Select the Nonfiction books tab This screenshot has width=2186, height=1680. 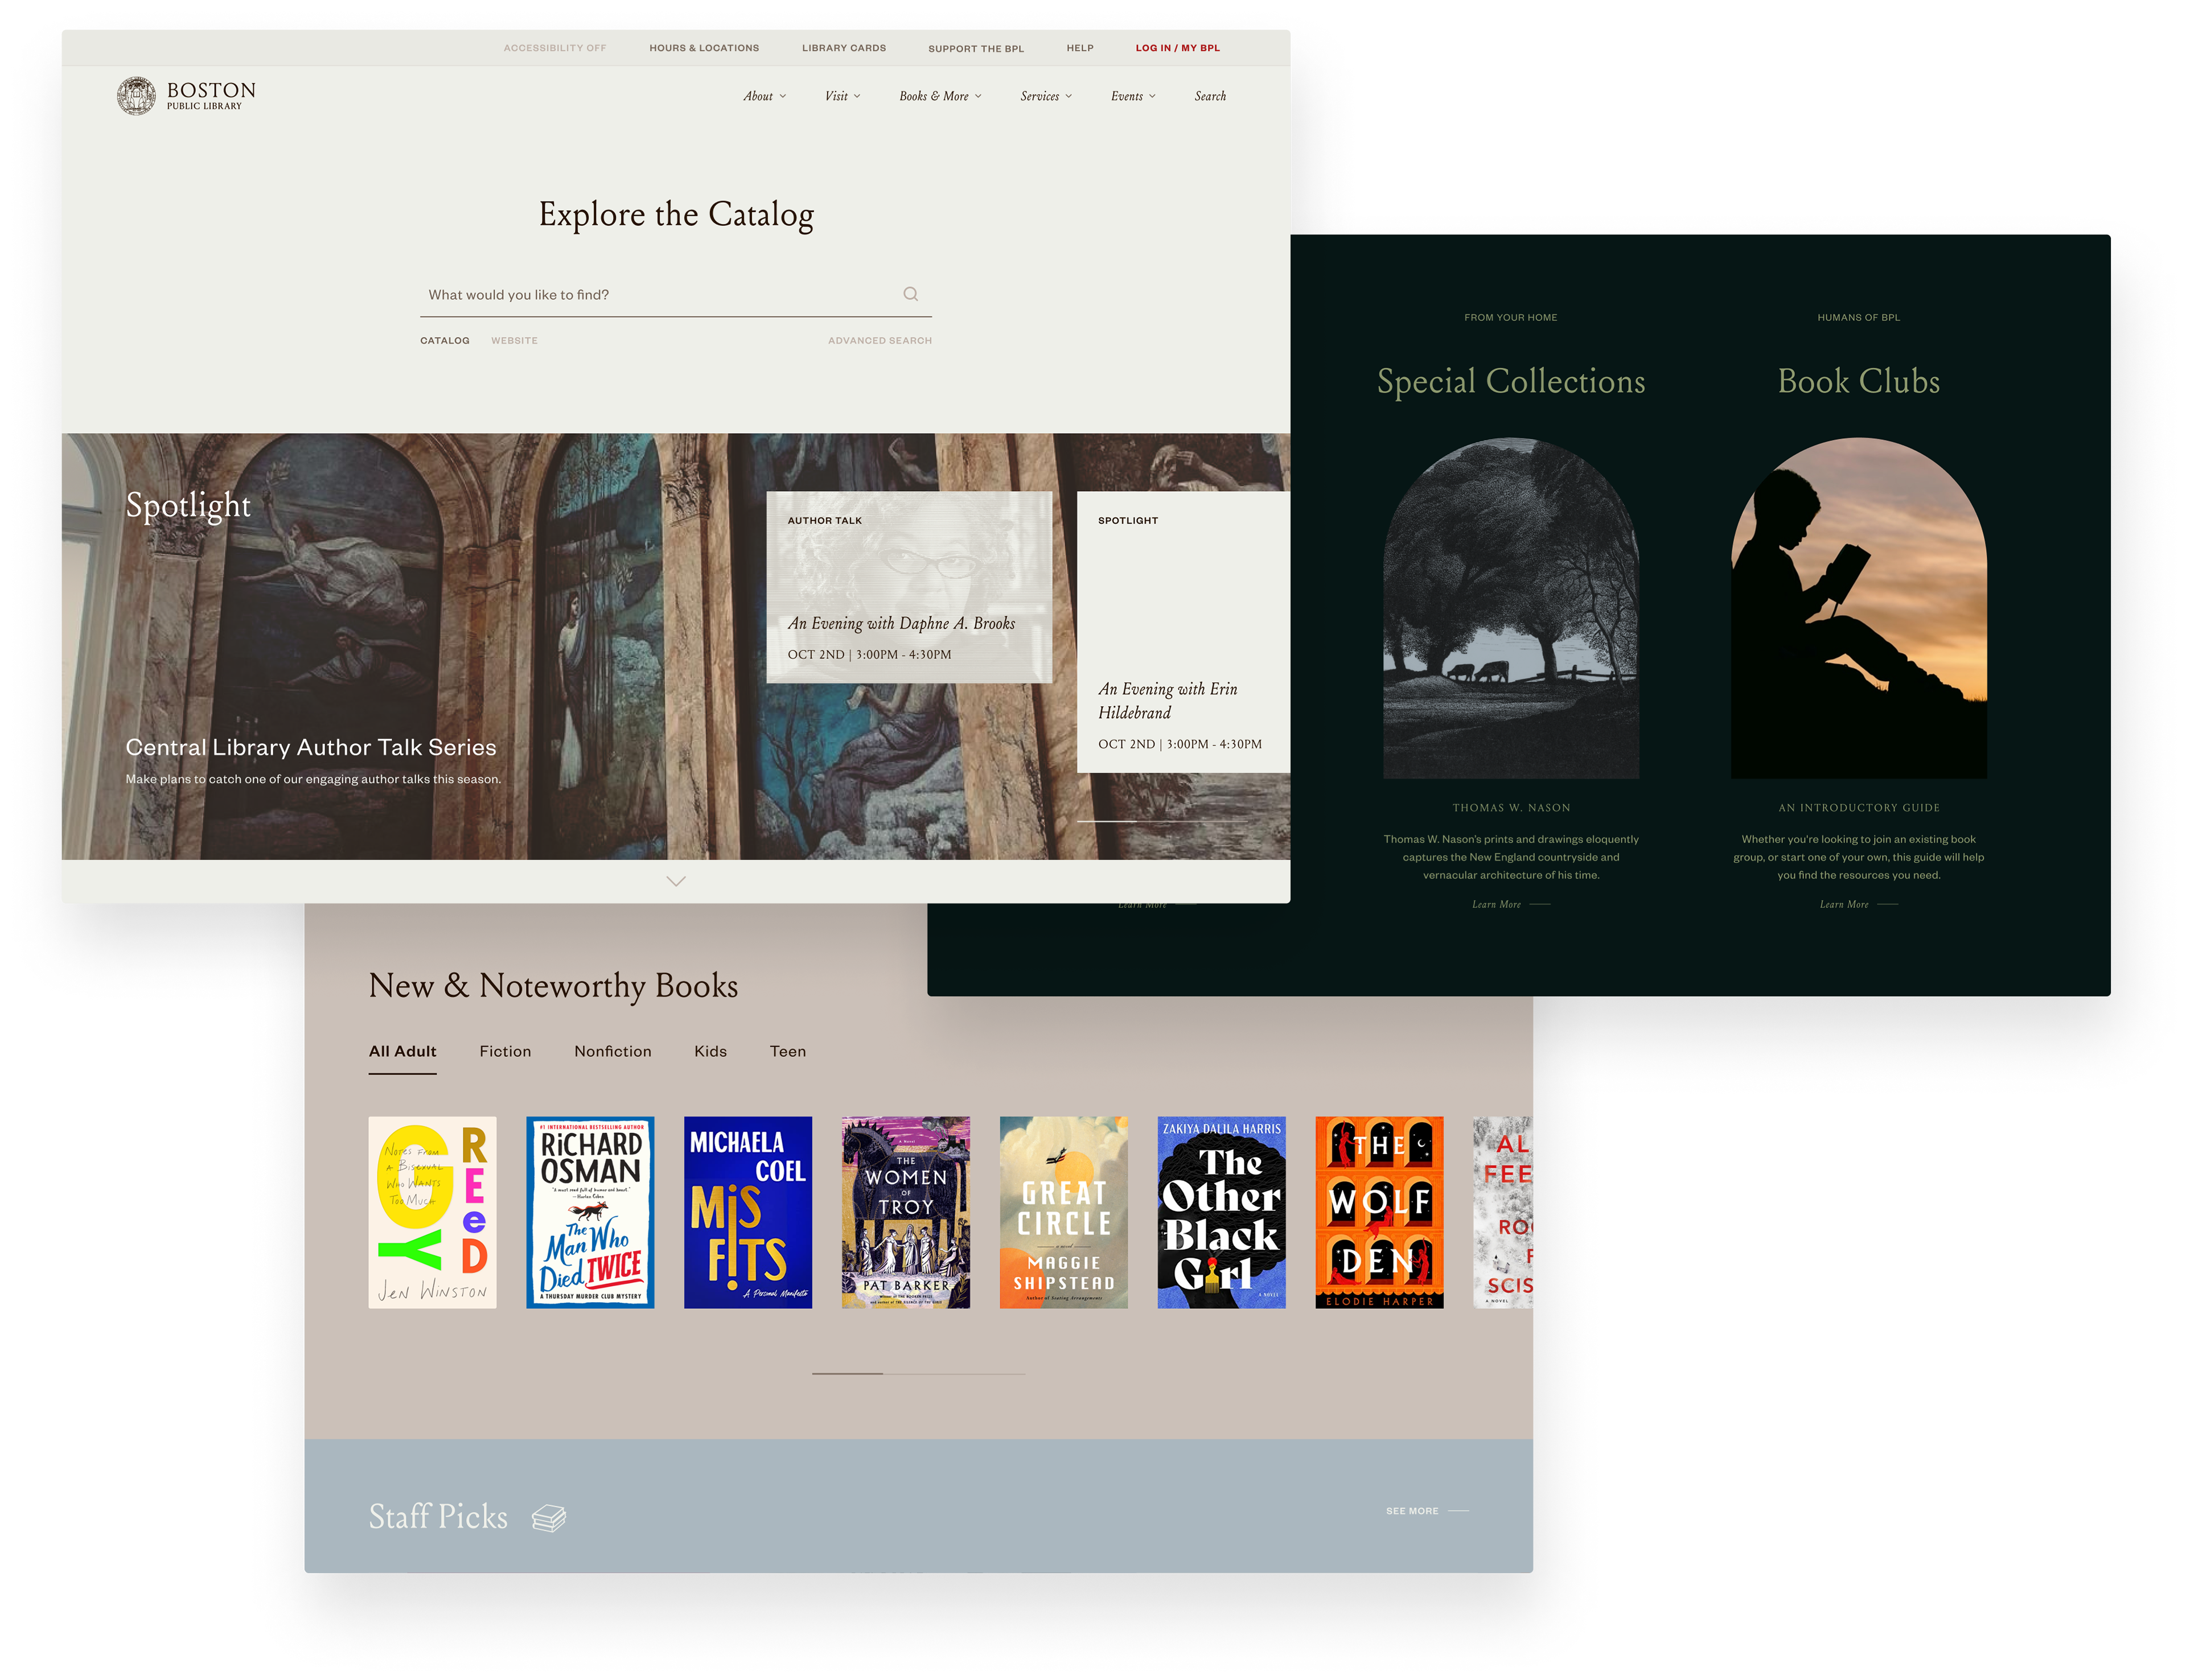pos(612,1051)
